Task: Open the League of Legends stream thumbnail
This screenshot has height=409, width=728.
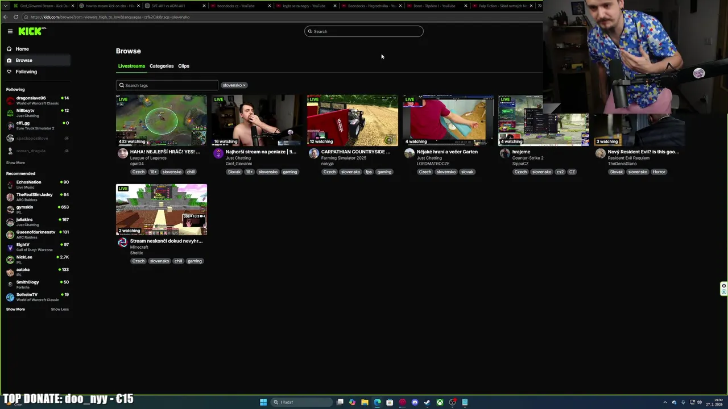Action: click(x=162, y=120)
